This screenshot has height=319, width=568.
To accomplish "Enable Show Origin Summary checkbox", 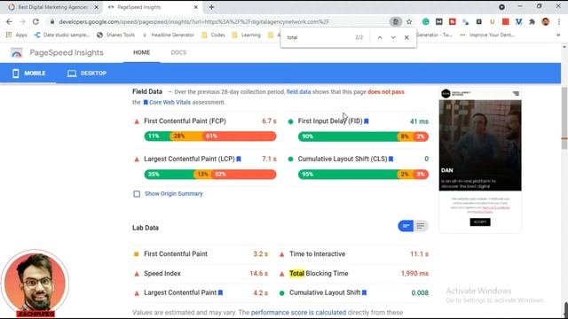I will (x=137, y=194).
